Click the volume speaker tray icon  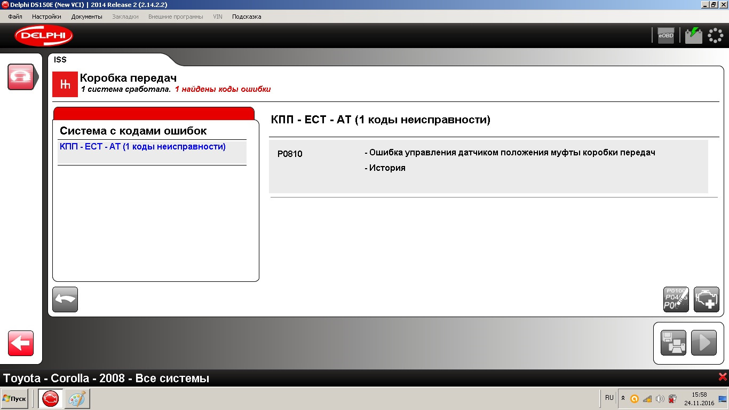click(x=660, y=398)
